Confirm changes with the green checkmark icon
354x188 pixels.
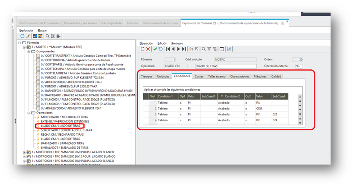pyautogui.click(x=155, y=49)
